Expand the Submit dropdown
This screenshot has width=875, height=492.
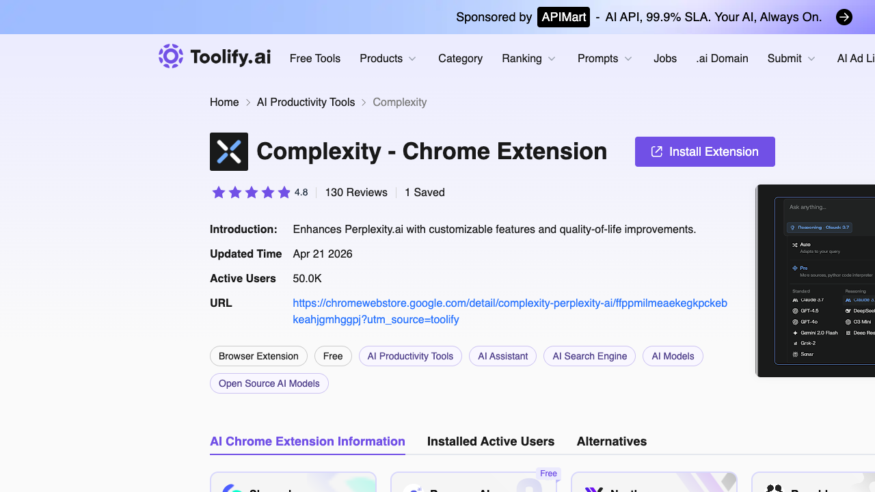point(792,59)
